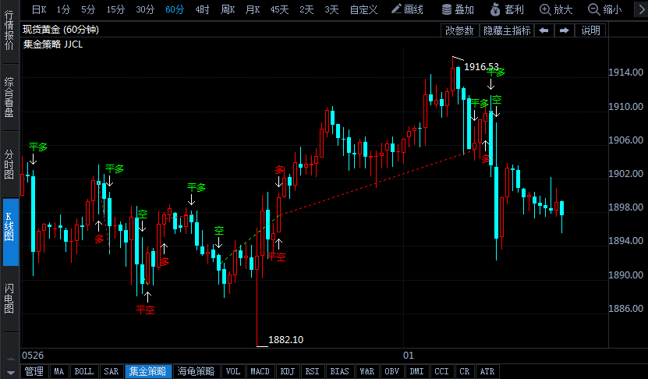Switch to 2天 period
Image resolution: width=648 pixels, height=379 pixels.
(306, 9)
